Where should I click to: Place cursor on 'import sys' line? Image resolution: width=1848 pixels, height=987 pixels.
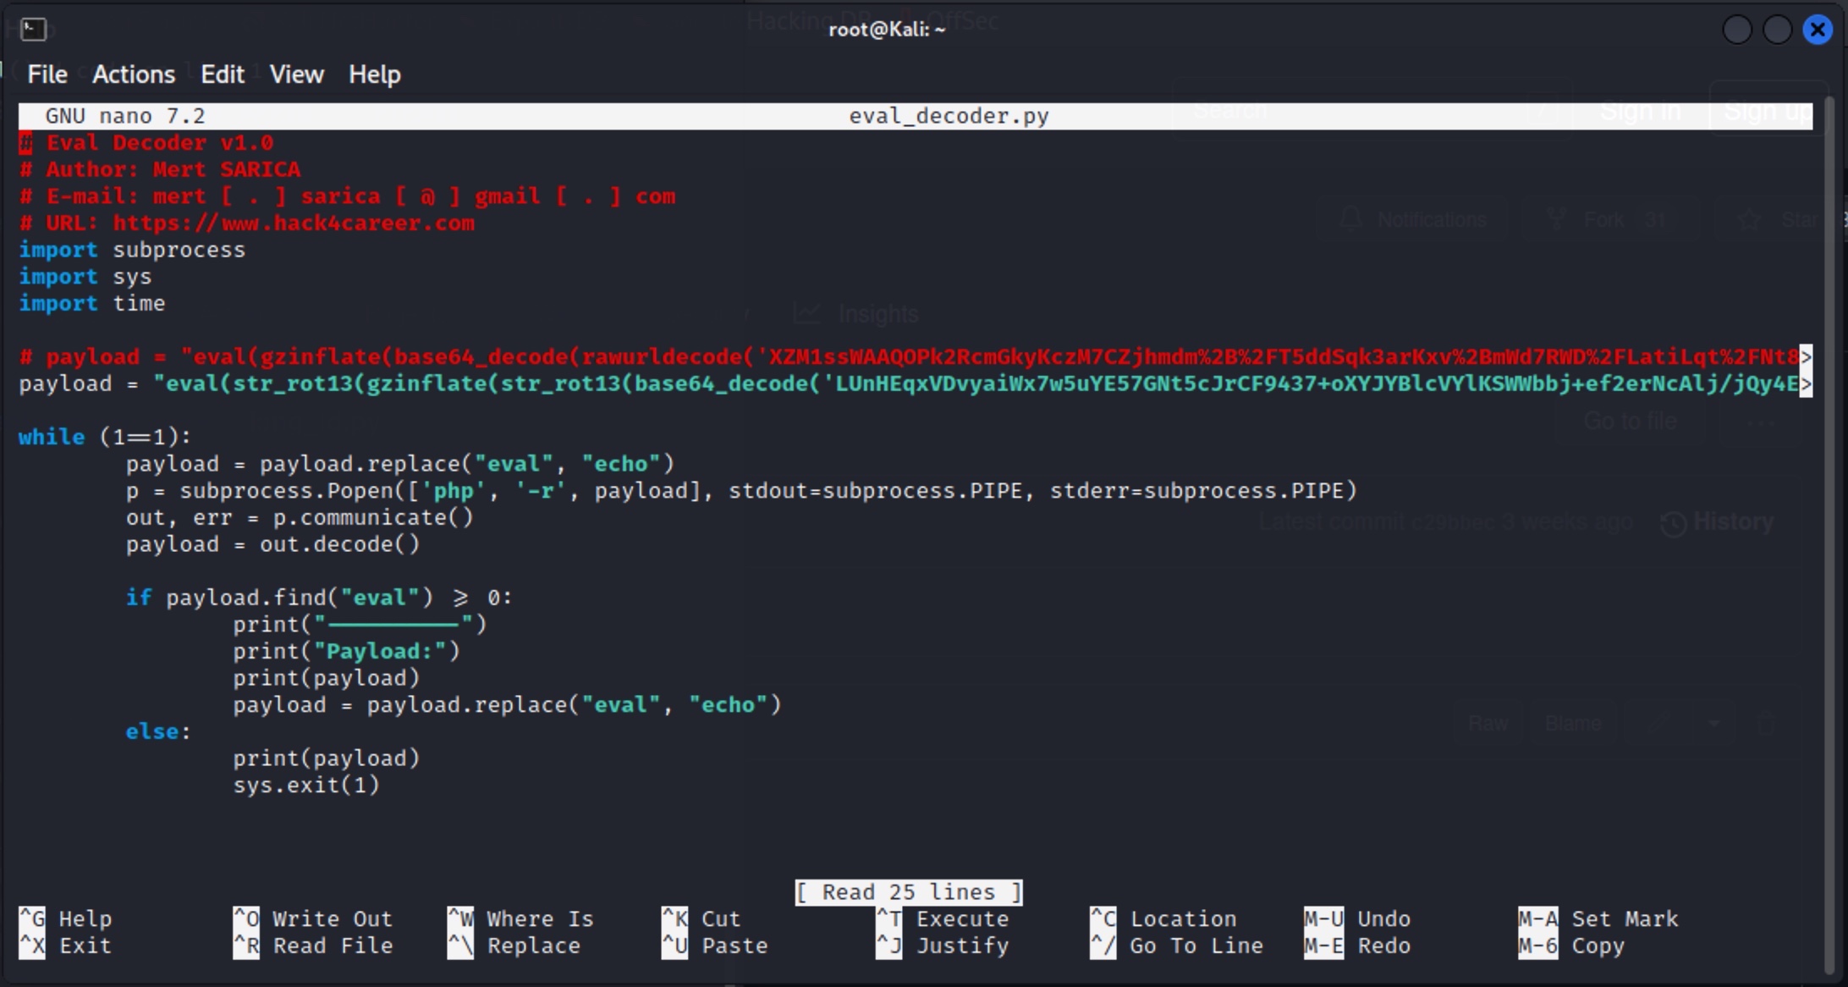pyautogui.click(x=85, y=277)
